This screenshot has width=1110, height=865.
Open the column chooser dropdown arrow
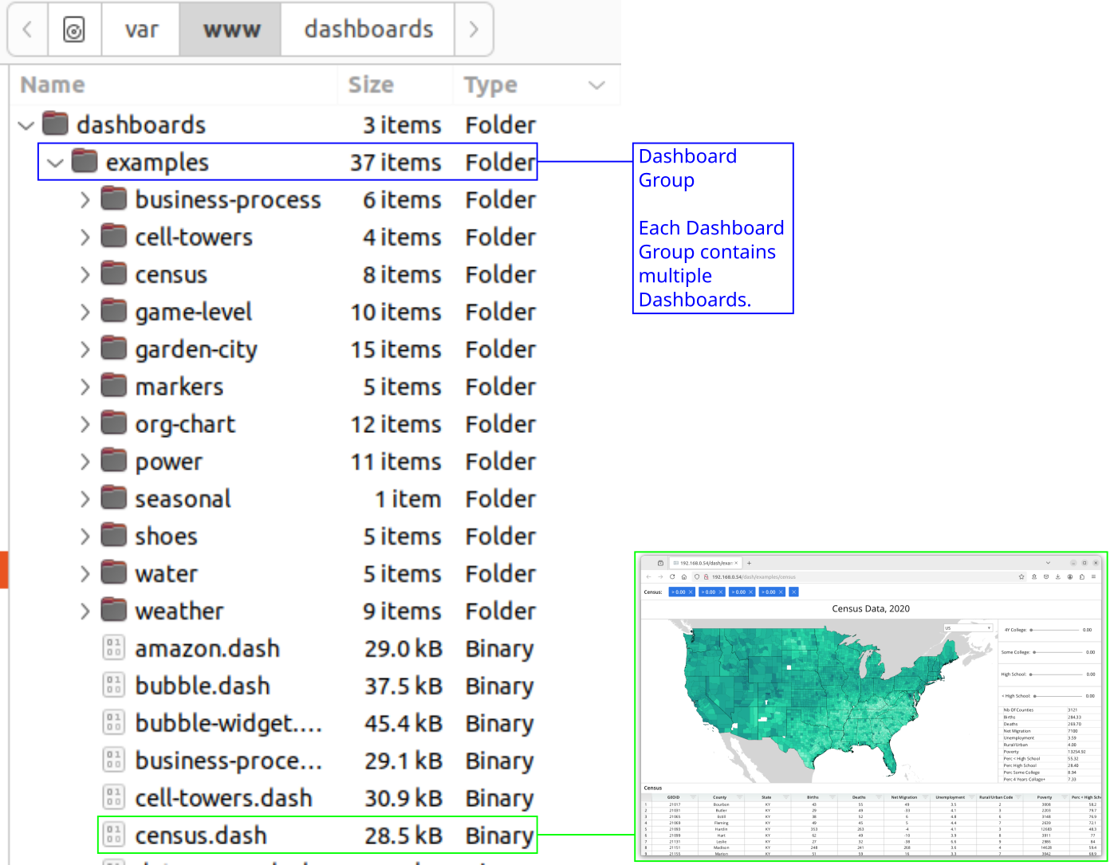[596, 85]
